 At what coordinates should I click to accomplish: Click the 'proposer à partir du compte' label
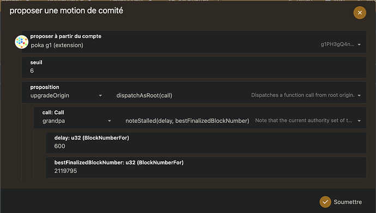pyautogui.click(x=66, y=36)
